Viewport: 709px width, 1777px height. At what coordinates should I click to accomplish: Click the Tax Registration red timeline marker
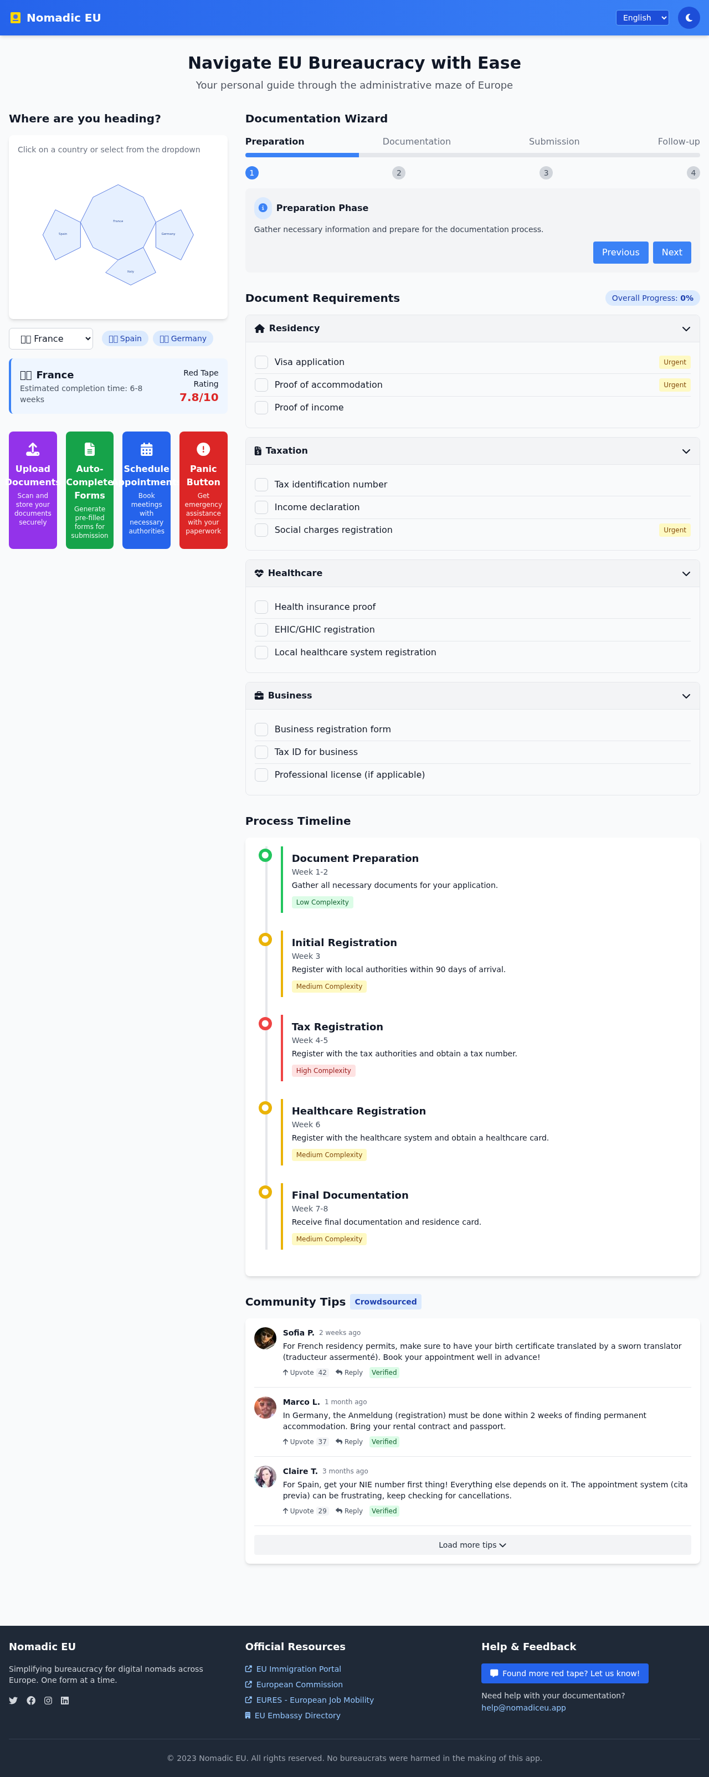(265, 1024)
